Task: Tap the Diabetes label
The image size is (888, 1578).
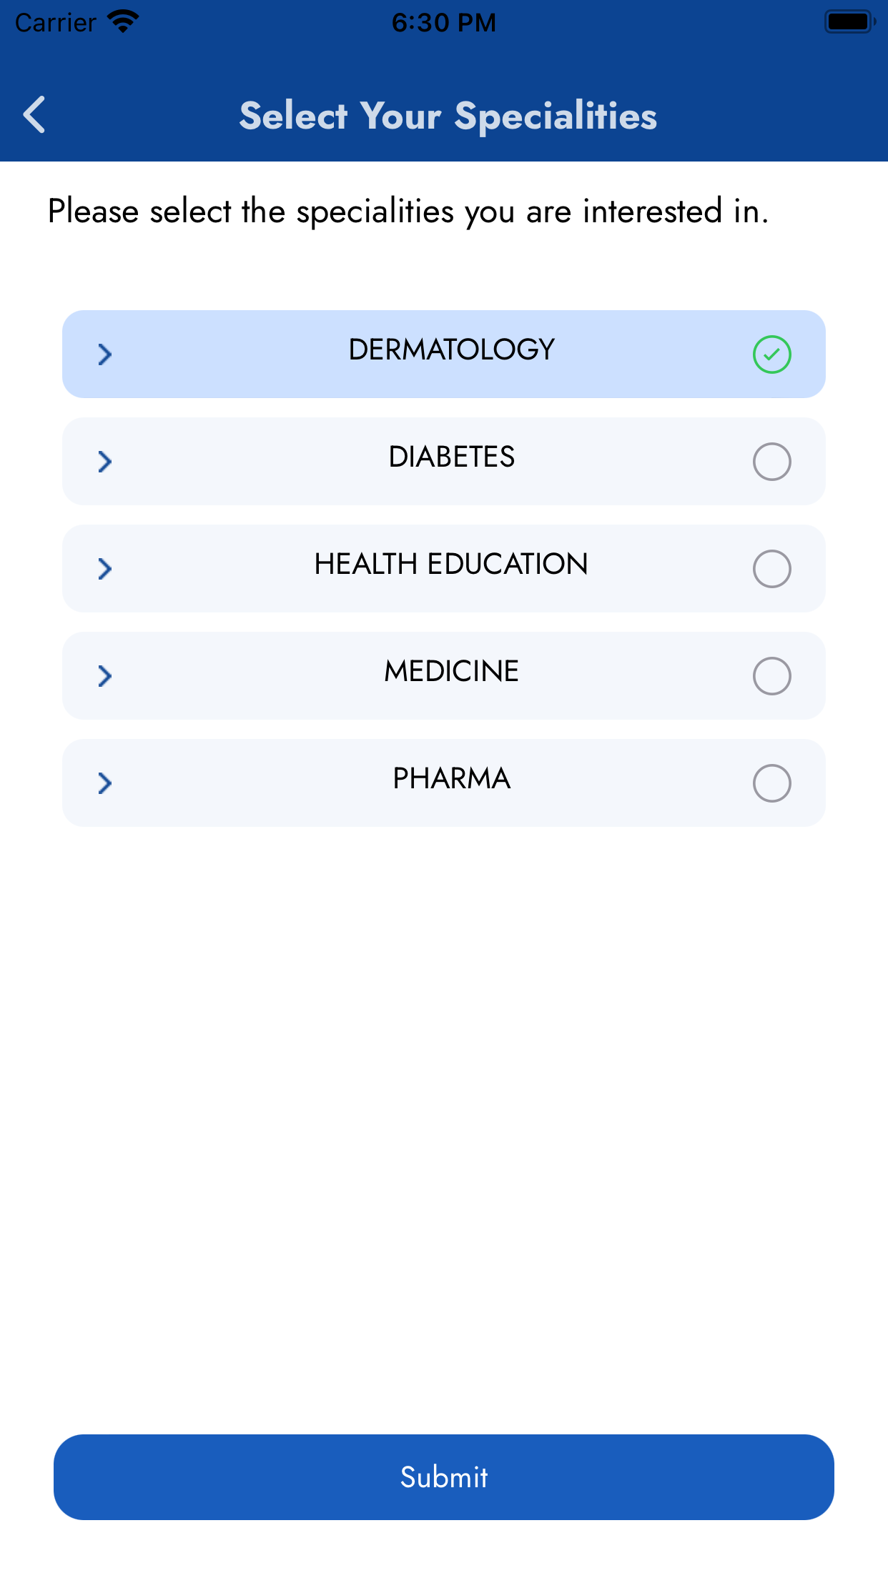Action: click(x=451, y=457)
